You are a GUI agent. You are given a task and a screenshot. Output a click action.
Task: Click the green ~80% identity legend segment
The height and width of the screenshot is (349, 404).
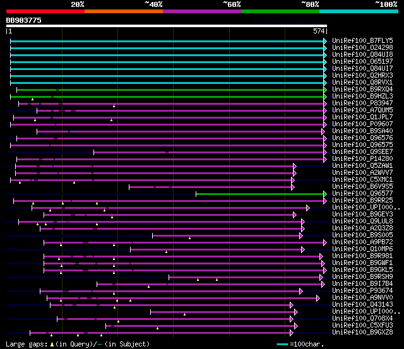280,11
